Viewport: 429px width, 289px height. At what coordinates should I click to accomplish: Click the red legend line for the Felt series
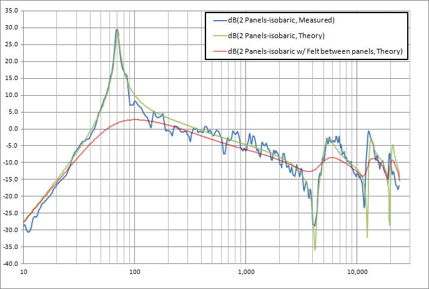220,51
